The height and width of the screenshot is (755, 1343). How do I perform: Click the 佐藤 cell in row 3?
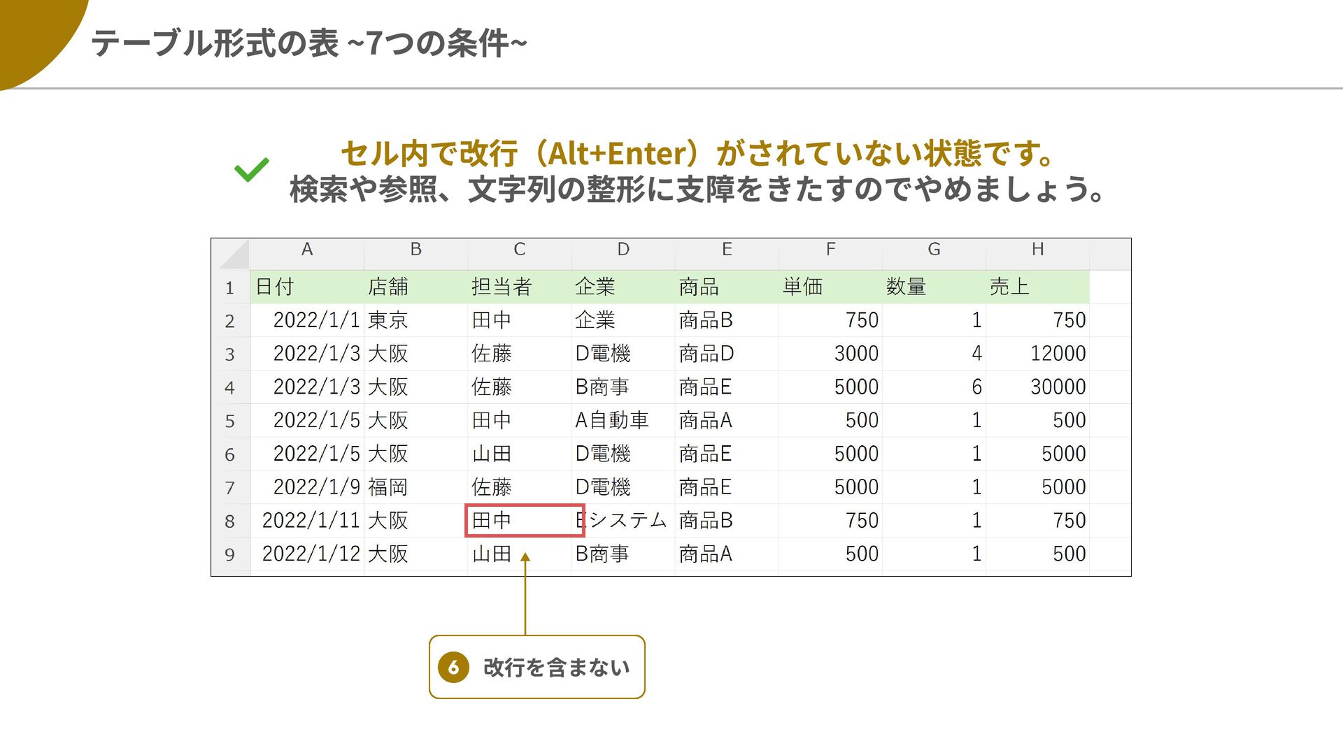point(519,354)
